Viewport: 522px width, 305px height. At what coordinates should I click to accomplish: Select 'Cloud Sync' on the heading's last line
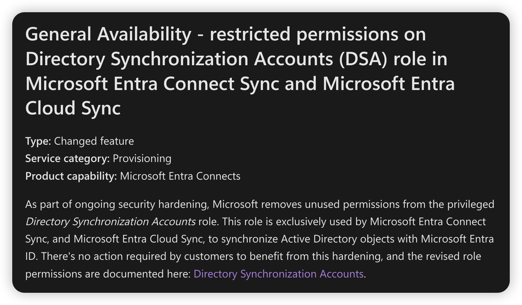73,108
